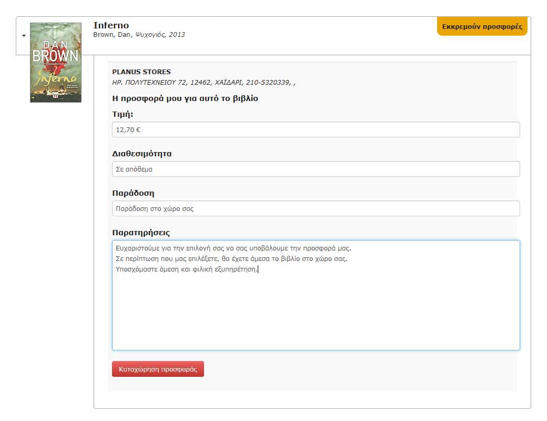Submit with the Καταχώρηση προσφοράς button
The height and width of the screenshot is (421, 547).
[158, 369]
